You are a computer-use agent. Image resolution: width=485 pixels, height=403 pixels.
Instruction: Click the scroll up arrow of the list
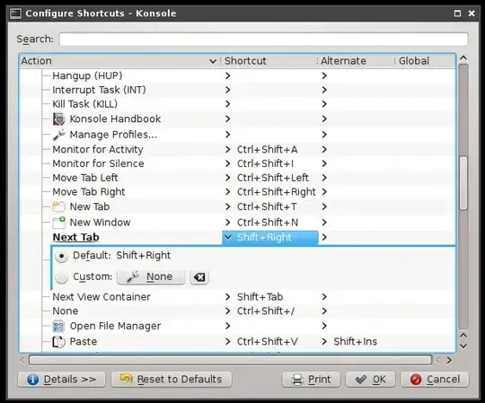(x=463, y=58)
